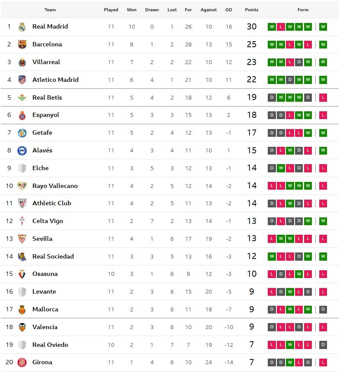Open the Rayo Vallecano team page
340x372 pixels.
55,186
